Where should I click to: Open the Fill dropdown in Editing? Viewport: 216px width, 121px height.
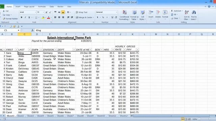pyautogui.click(x=174, y=14)
